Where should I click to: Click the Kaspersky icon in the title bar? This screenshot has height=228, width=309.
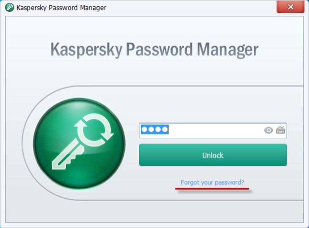click(x=10, y=8)
